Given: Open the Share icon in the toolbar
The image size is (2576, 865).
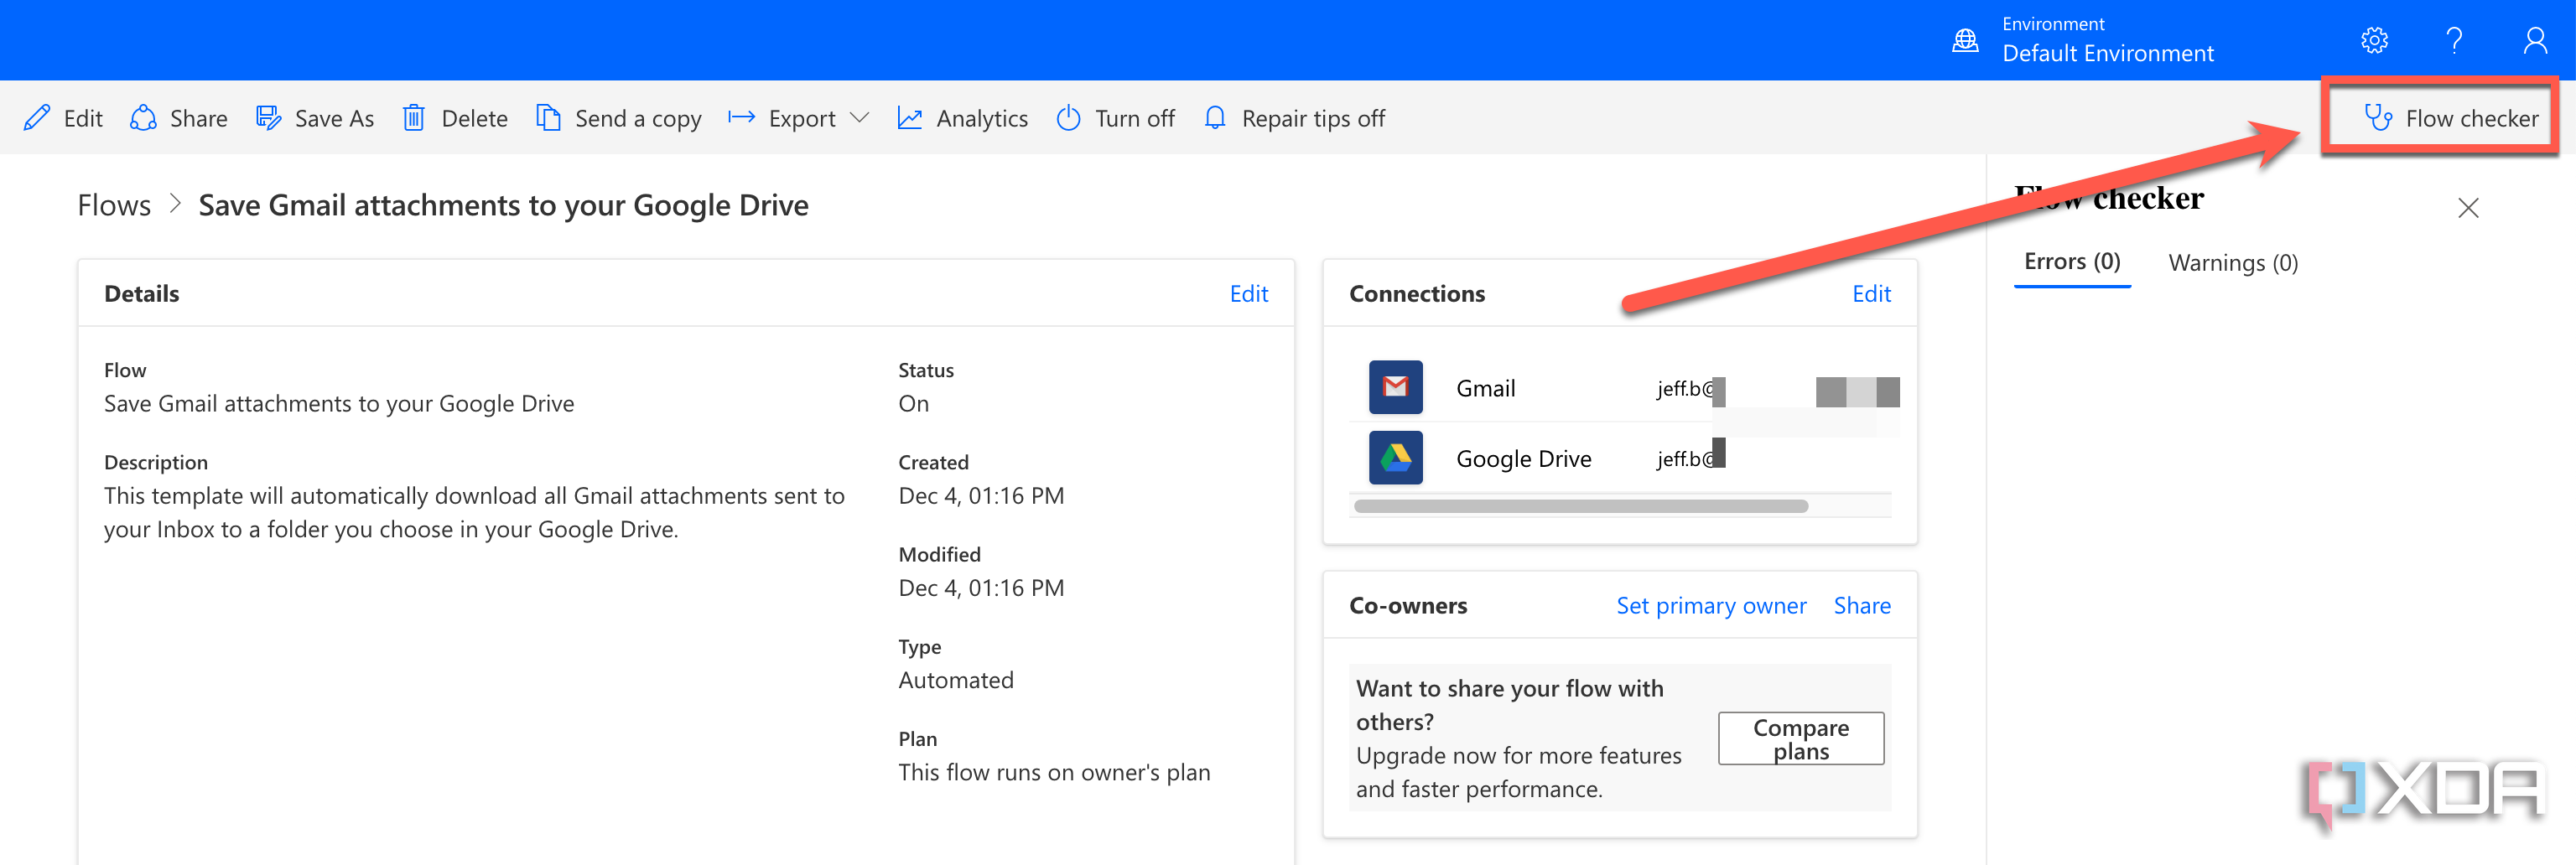Looking at the screenshot, I should [x=143, y=117].
